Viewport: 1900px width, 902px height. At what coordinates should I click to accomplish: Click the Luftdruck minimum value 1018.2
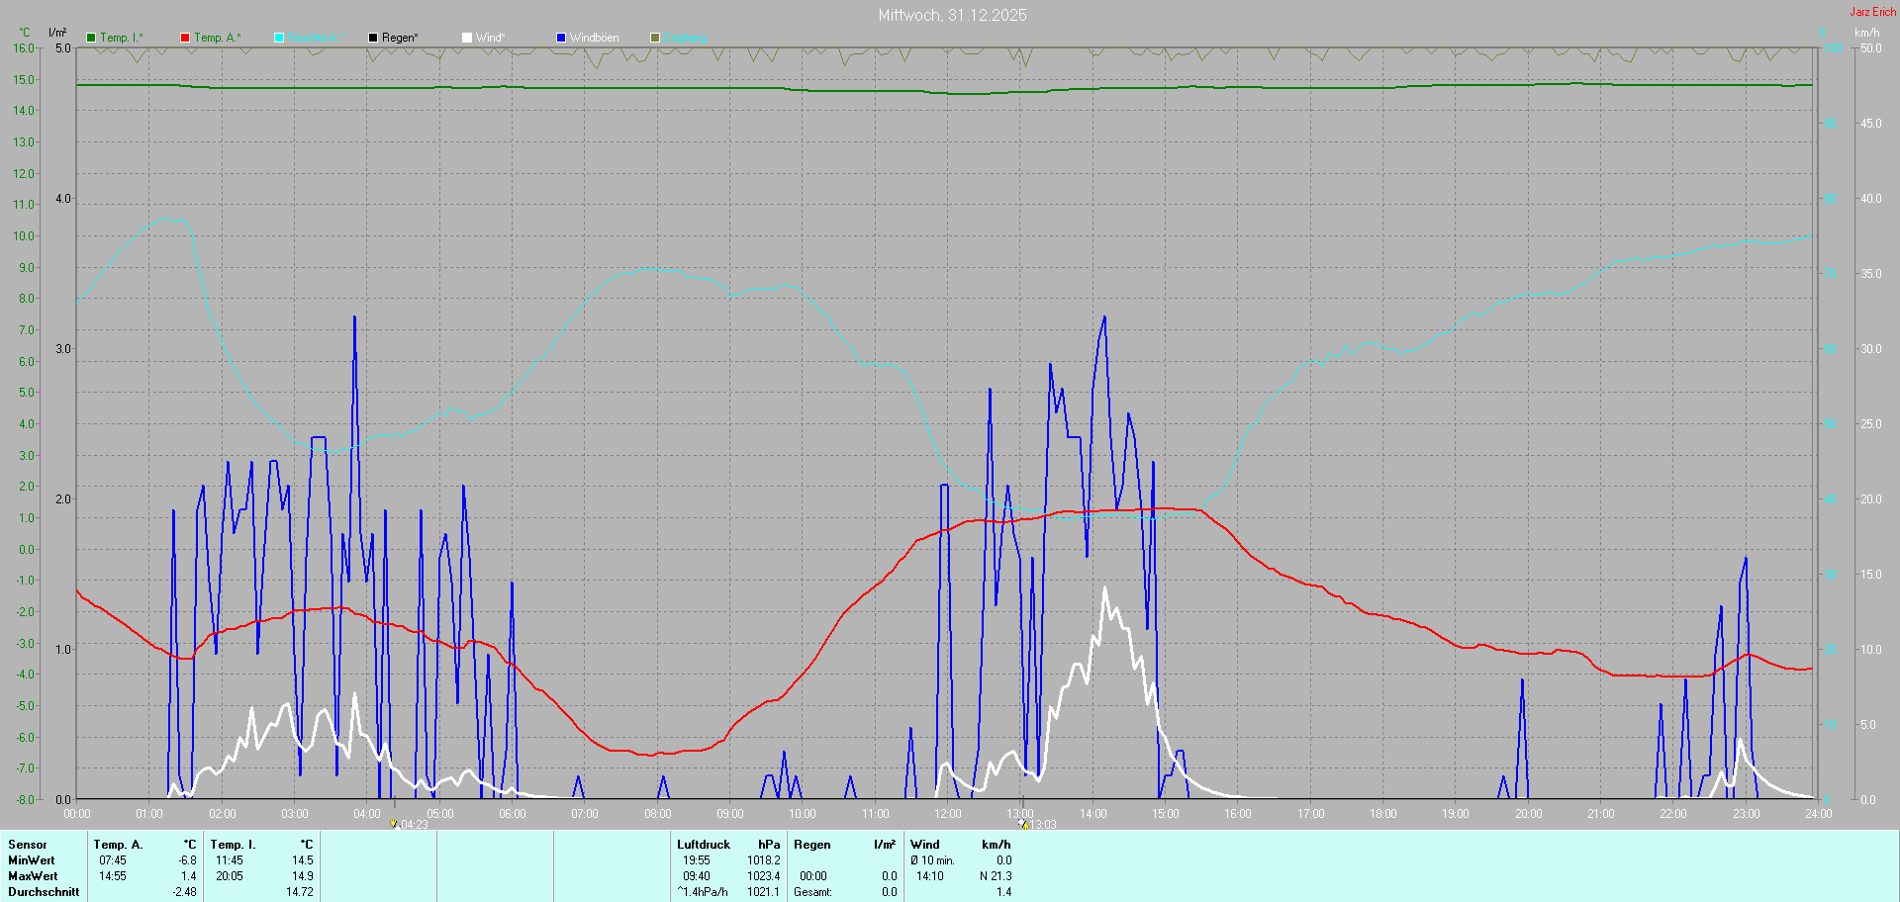click(764, 860)
